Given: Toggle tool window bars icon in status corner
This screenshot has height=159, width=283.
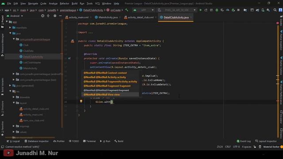Looking at the screenshot, I should point(3,147).
